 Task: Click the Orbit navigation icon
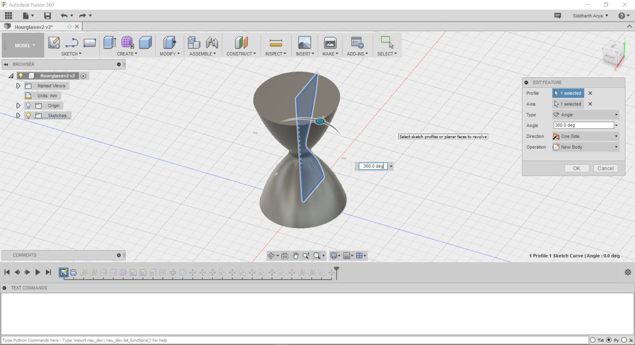[x=271, y=256]
